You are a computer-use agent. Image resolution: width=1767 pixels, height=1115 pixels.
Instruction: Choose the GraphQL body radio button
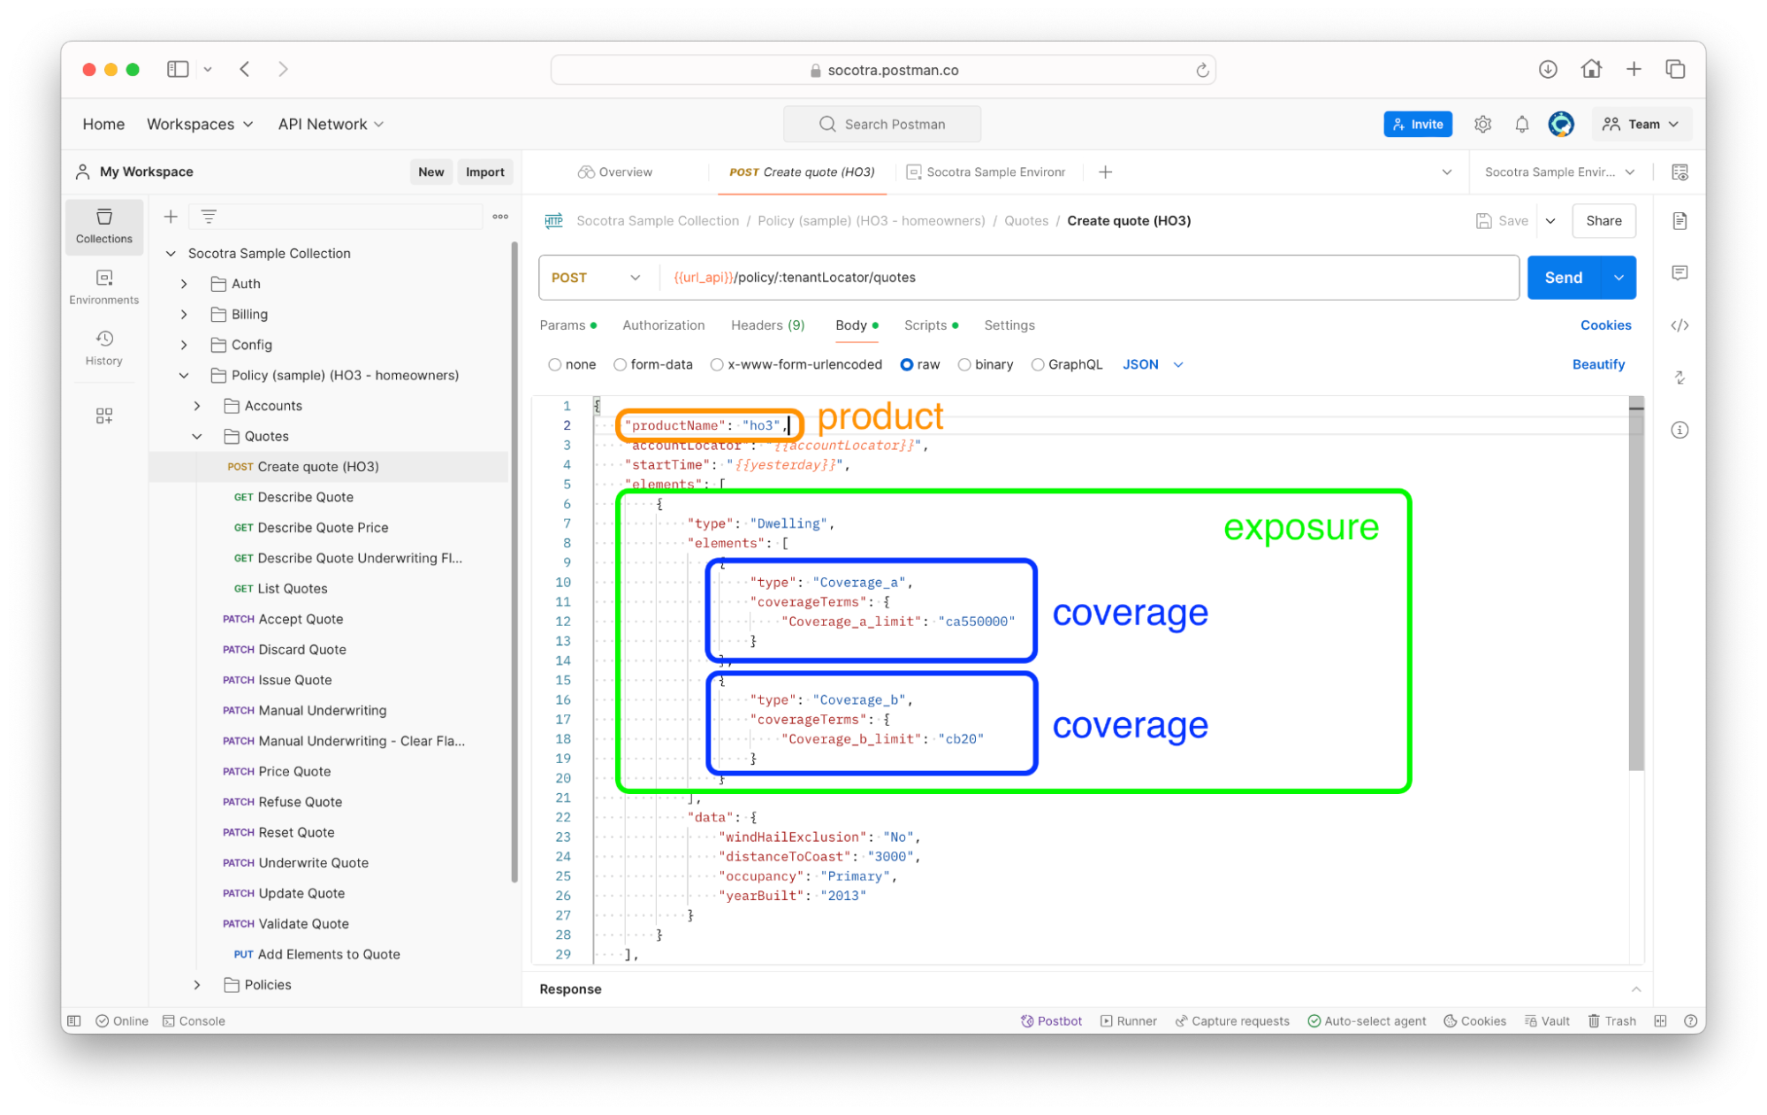click(x=1038, y=364)
